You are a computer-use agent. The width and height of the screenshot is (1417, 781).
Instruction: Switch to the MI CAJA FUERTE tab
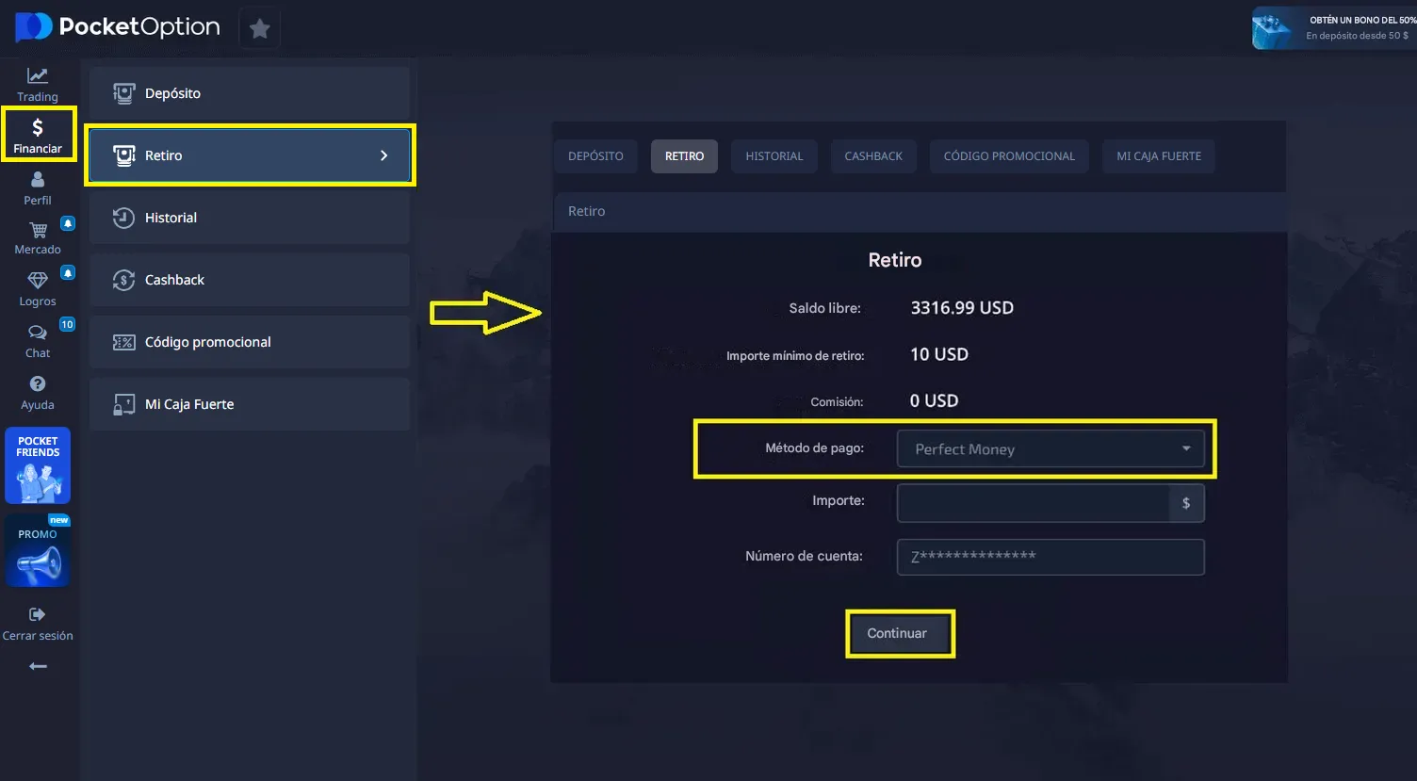pyautogui.click(x=1159, y=156)
